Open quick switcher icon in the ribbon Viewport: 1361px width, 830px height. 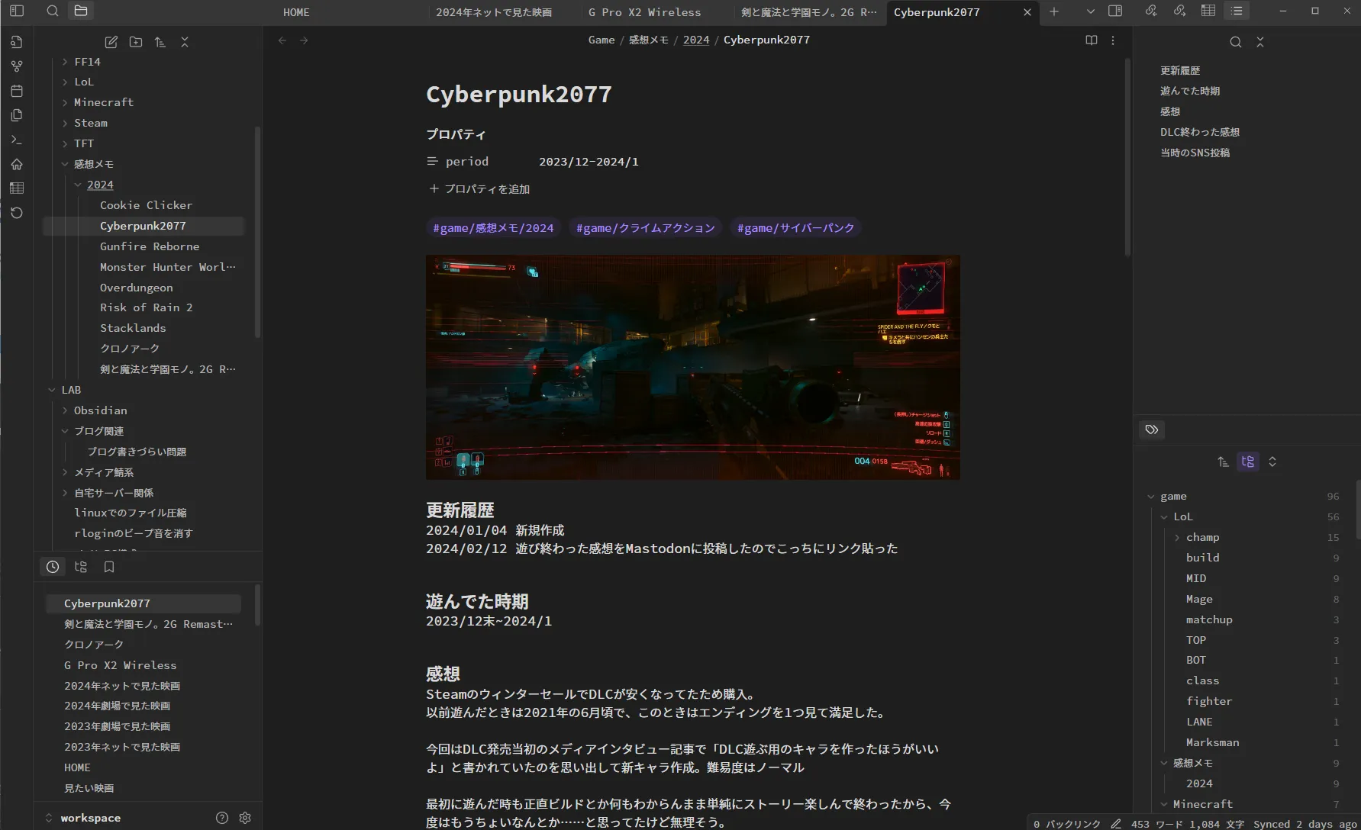click(17, 42)
